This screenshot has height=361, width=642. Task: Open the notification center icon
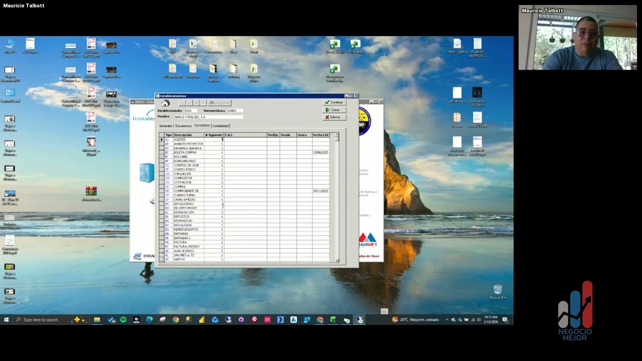click(505, 319)
